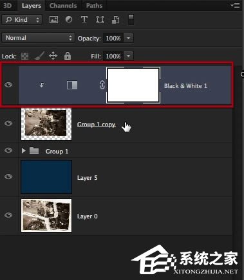
Task: Click the Layer 5 name
Action: [x=87, y=178]
